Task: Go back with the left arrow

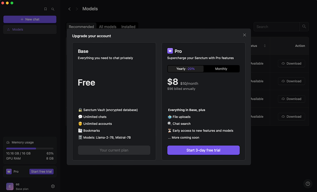Action: coord(69,9)
